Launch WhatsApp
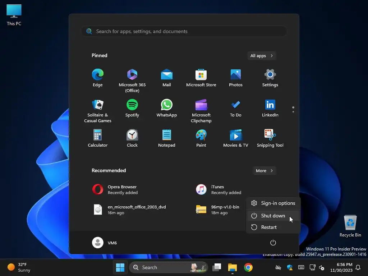Image resolution: width=368 pixels, height=276 pixels. point(167,108)
